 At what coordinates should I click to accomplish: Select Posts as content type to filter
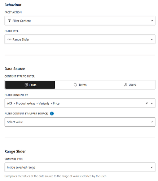[30, 85]
